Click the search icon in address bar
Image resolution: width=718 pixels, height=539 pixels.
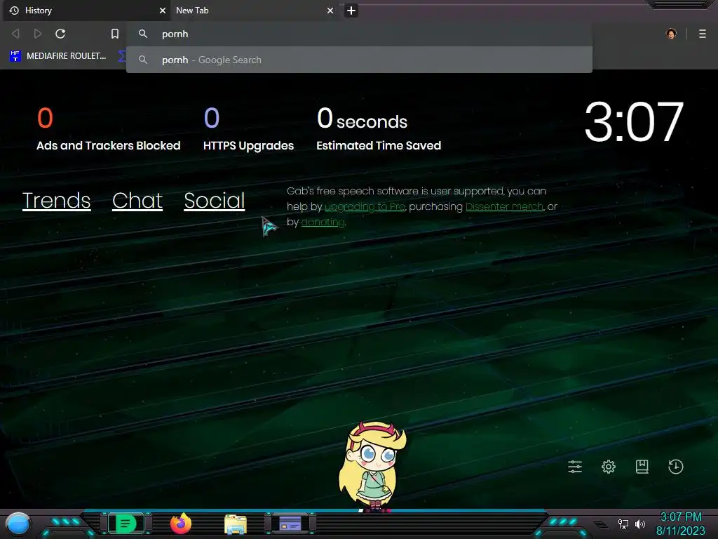pyautogui.click(x=143, y=34)
